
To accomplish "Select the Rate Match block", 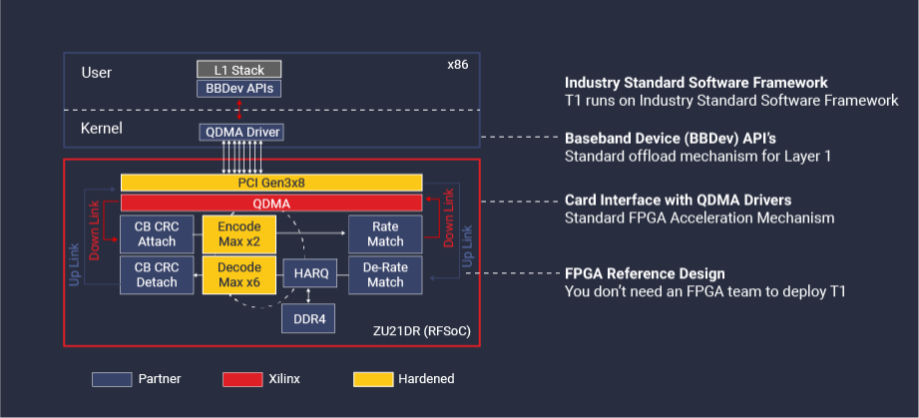I will (x=385, y=233).
